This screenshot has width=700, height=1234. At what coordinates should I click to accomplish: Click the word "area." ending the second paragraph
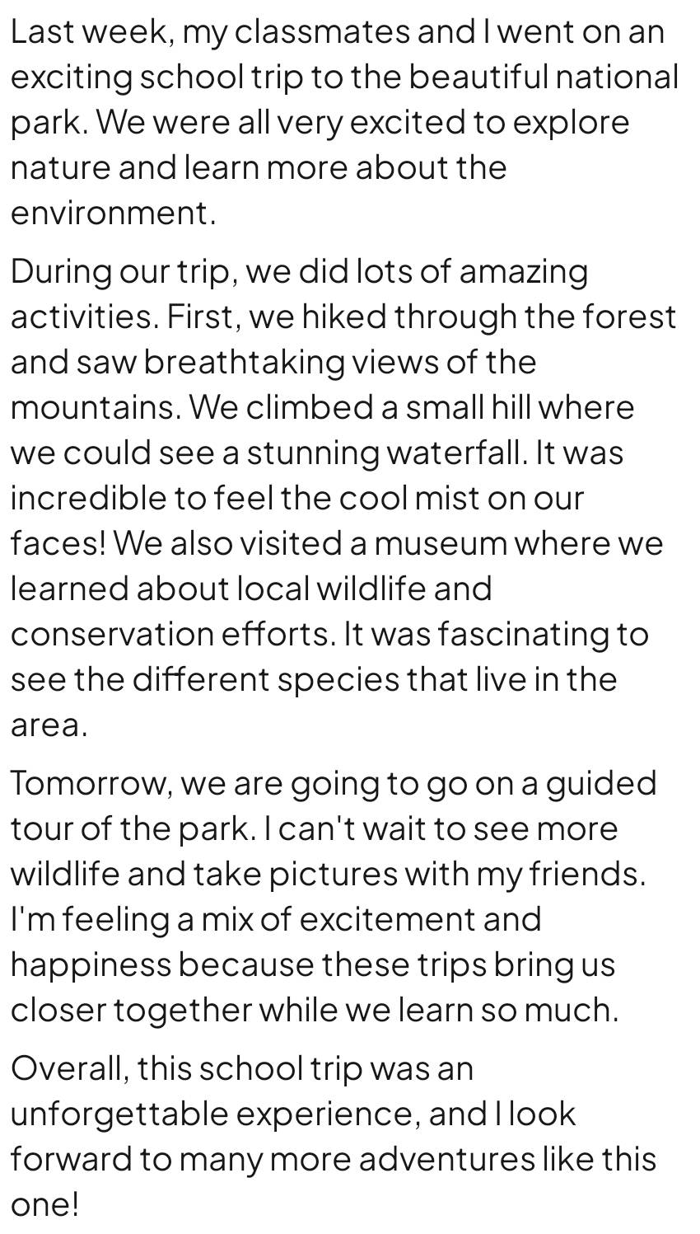(49, 725)
